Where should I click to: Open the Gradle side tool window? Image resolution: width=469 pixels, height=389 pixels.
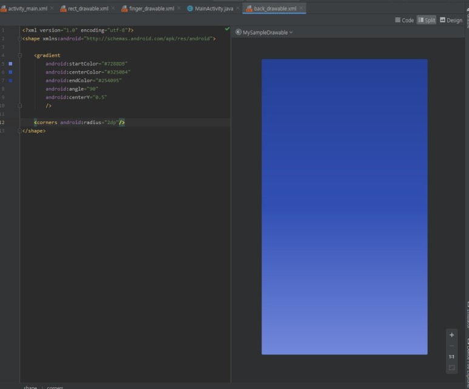pyautogui.click(x=467, y=18)
